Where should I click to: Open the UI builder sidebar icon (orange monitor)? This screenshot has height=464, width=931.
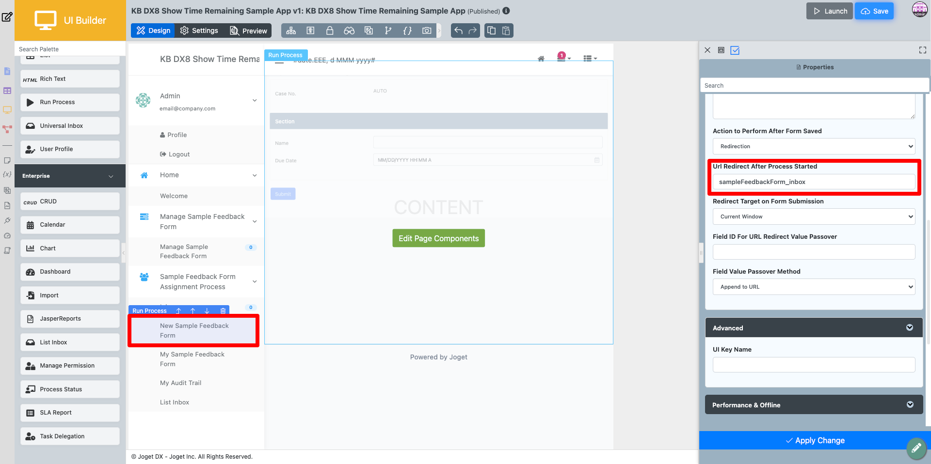coord(7,110)
